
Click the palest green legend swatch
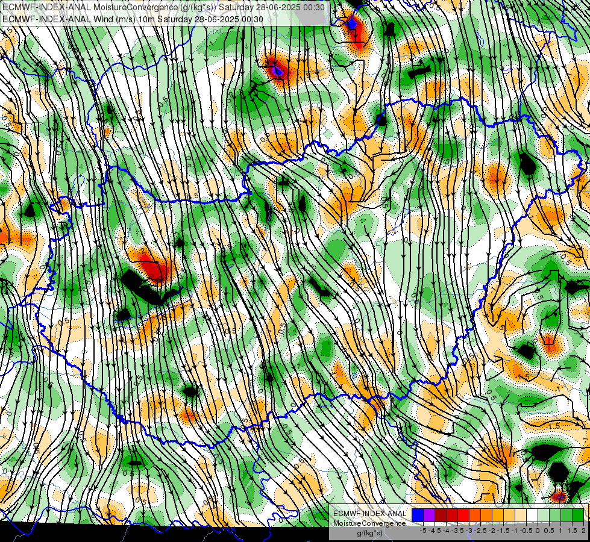pyautogui.click(x=544, y=515)
